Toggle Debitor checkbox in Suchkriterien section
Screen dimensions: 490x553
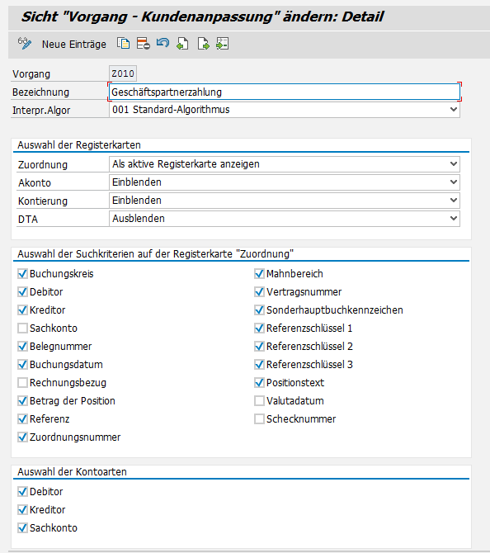[22, 291]
